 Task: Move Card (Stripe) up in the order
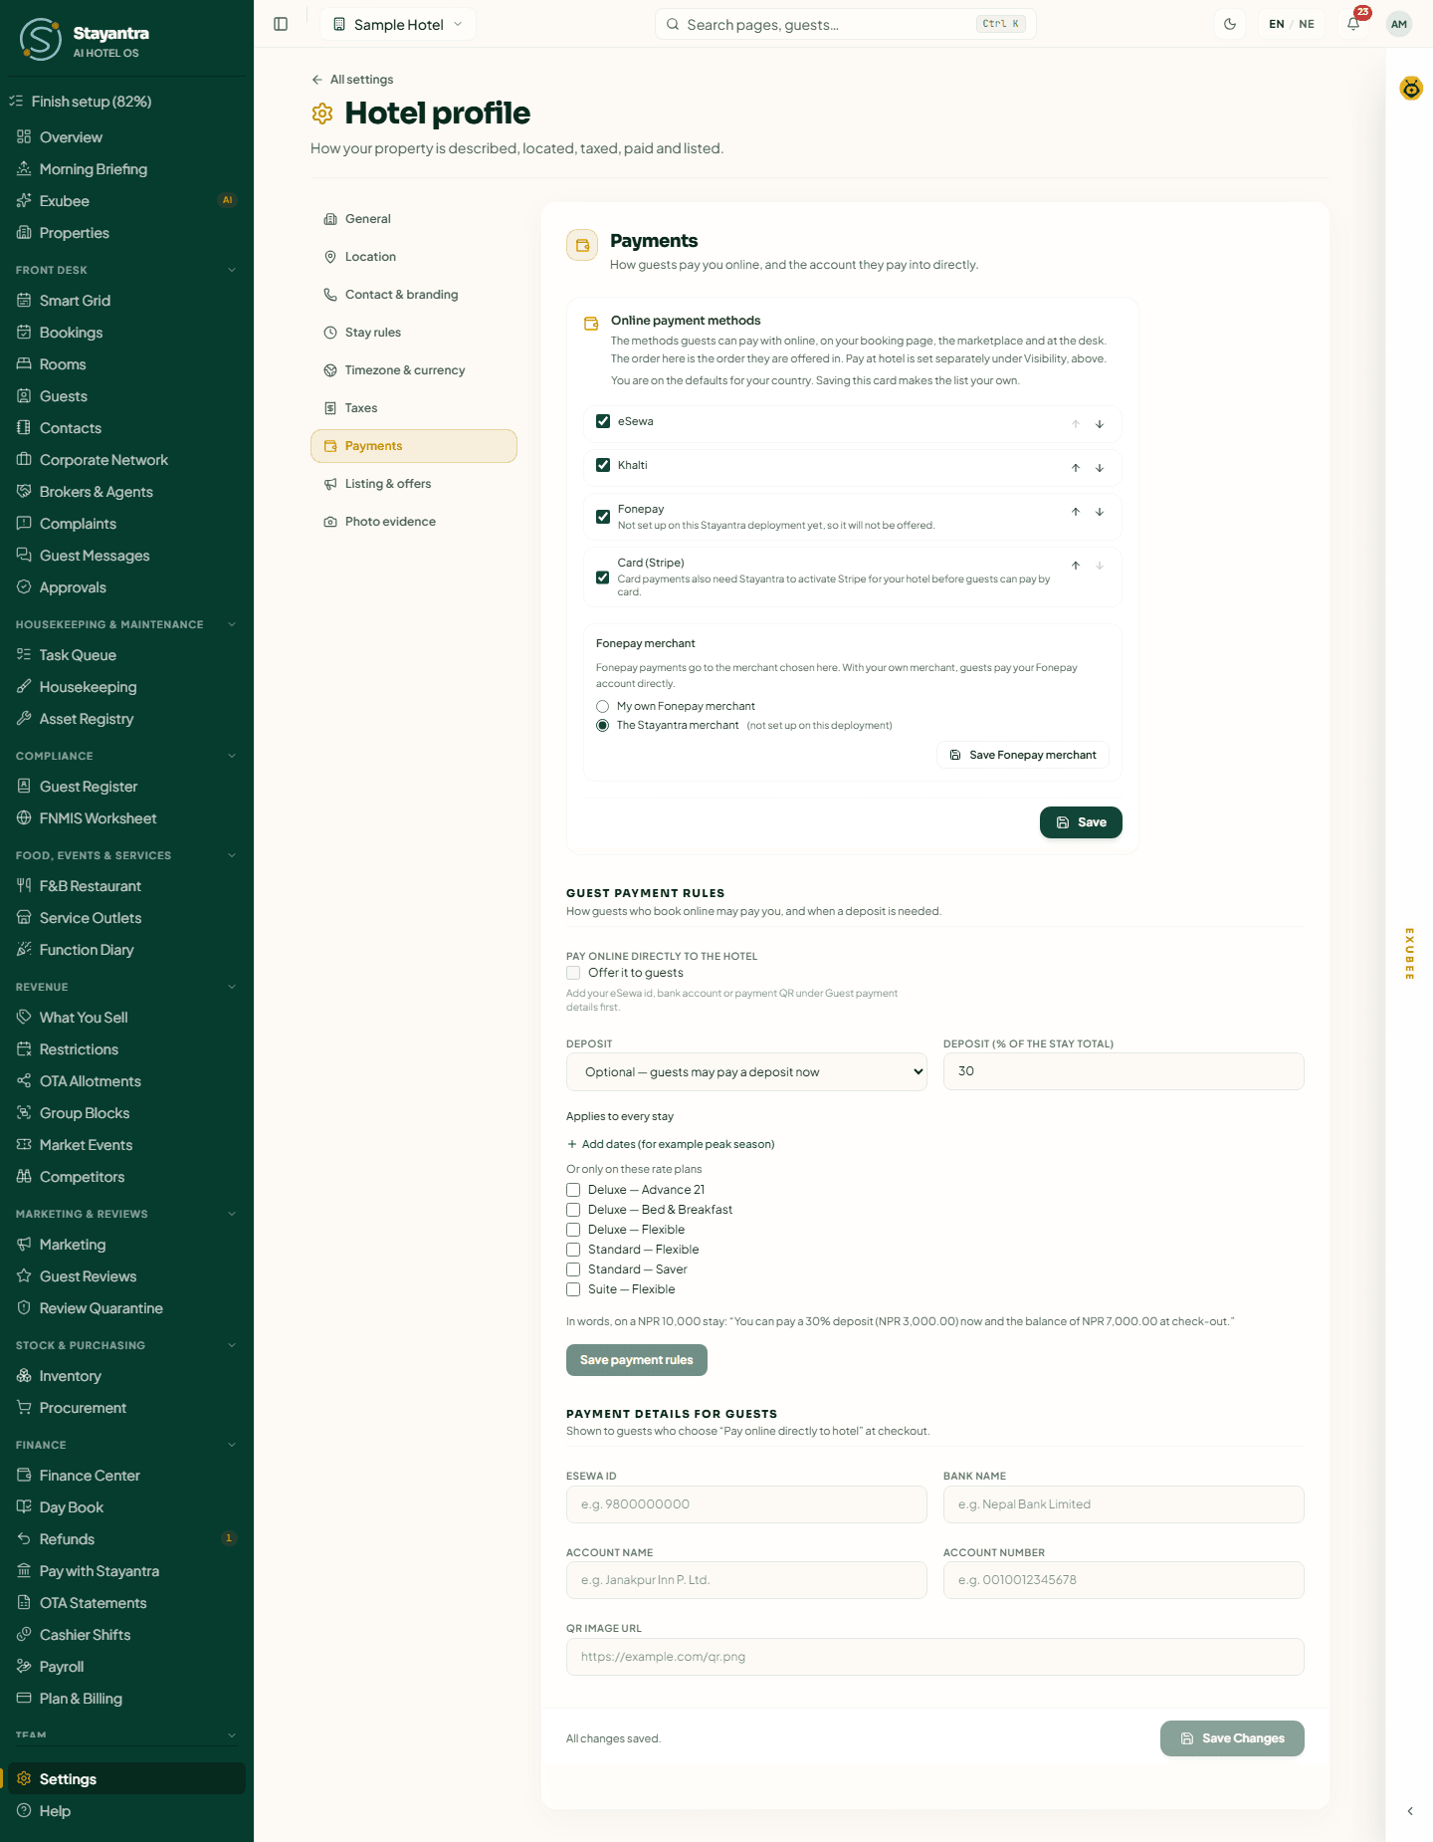(1076, 566)
